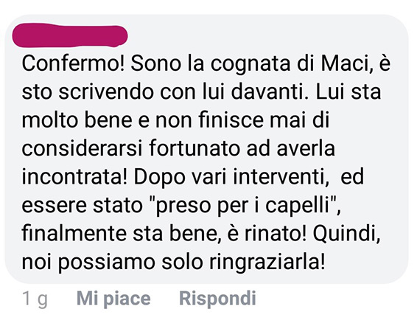417x323 pixels.
Task: Click the word Quindi
Action: click(346, 235)
